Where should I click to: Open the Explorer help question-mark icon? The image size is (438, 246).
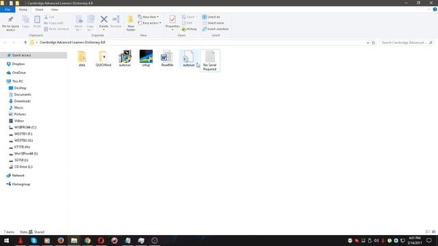[x=435, y=10]
